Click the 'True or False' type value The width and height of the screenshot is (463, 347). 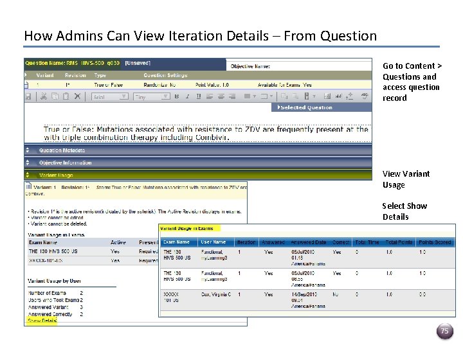tap(109, 85)
